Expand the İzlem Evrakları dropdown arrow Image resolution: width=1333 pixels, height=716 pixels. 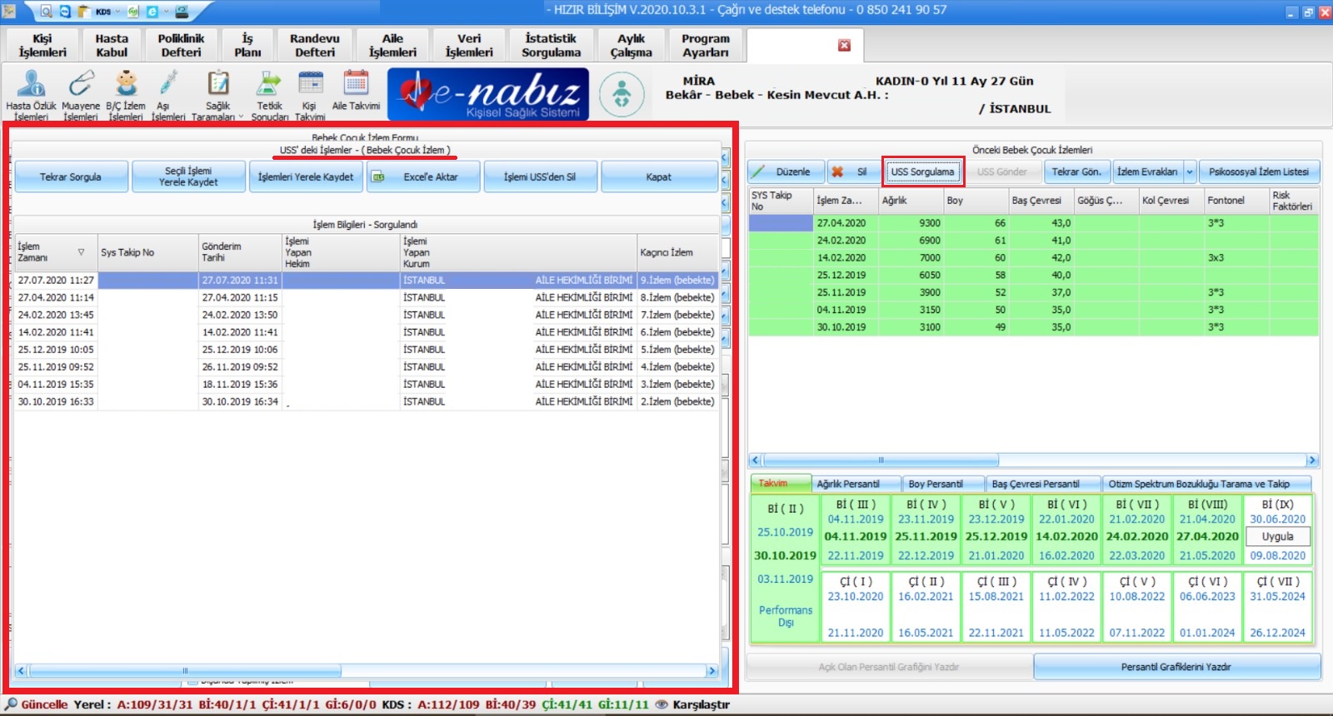(1190, 172)
